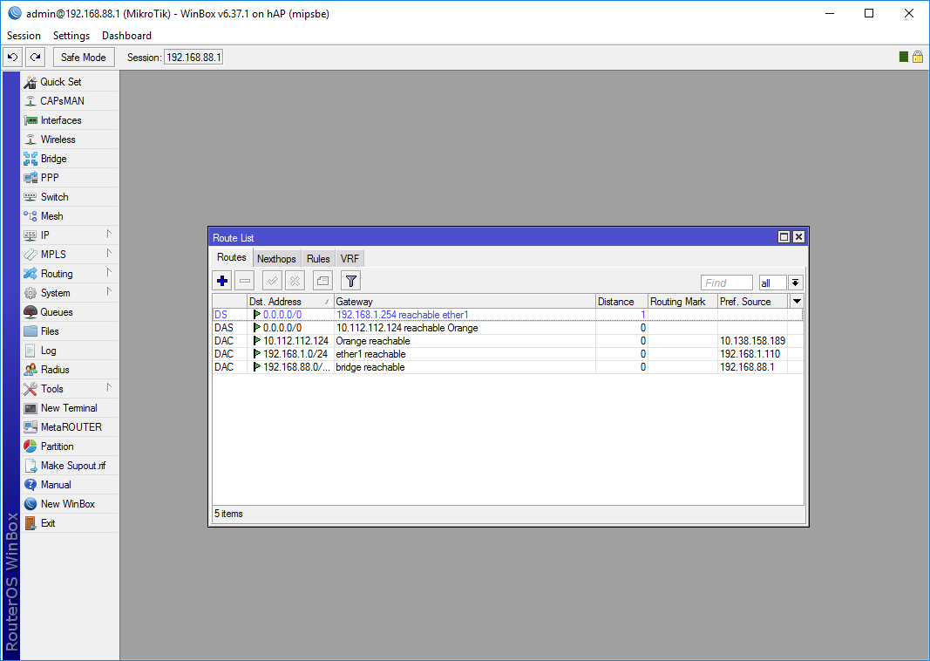Image resolution: width=930 pixels, height=661 pixels.
Task: Sort by Gateway column header
Action: (x=465, y=302)
